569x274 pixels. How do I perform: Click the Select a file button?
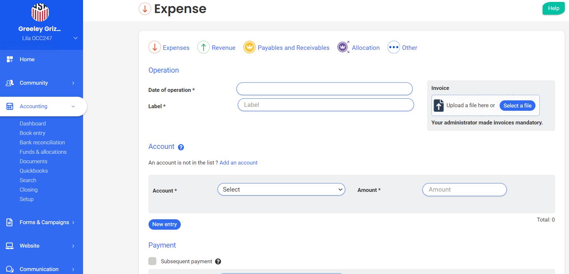[517, 106]
